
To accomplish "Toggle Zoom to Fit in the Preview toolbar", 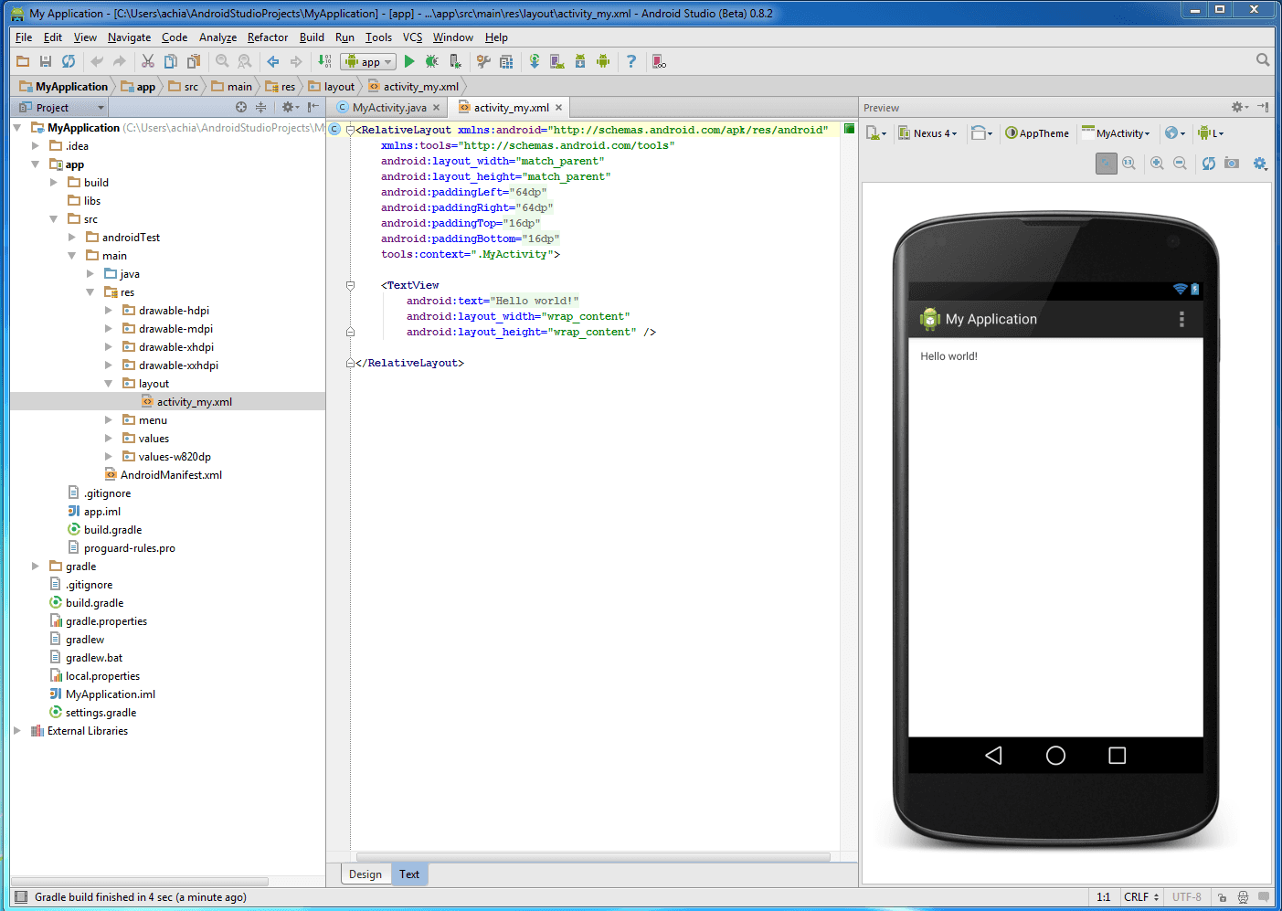I will coord(1107,163).
